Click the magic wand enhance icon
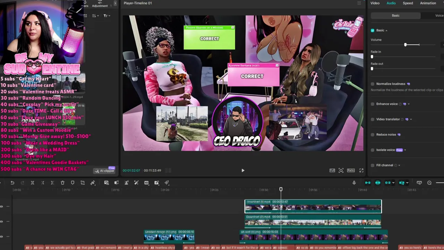 pos(136,183)
